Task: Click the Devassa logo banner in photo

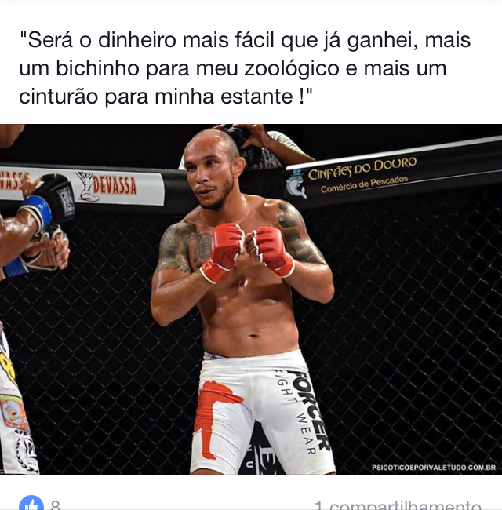Action: [x=107, y=187]
